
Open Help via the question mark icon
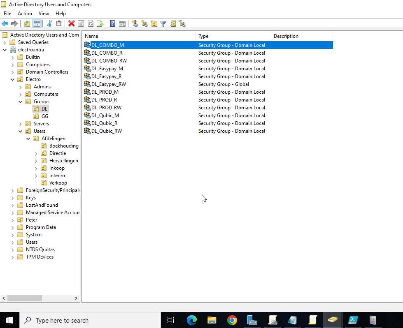[x=112, y=23]
